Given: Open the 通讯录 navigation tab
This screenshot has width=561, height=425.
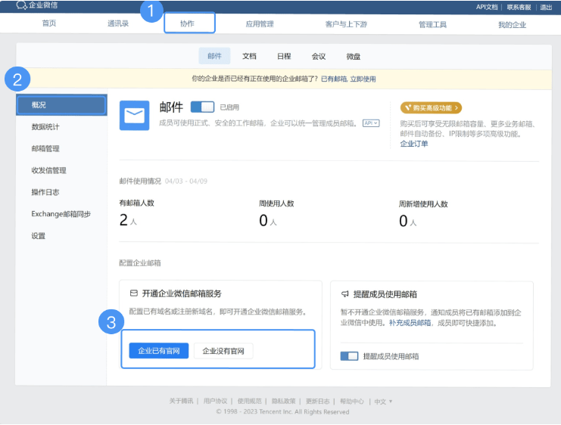Looking at the screenshot, I should (118, 24).
